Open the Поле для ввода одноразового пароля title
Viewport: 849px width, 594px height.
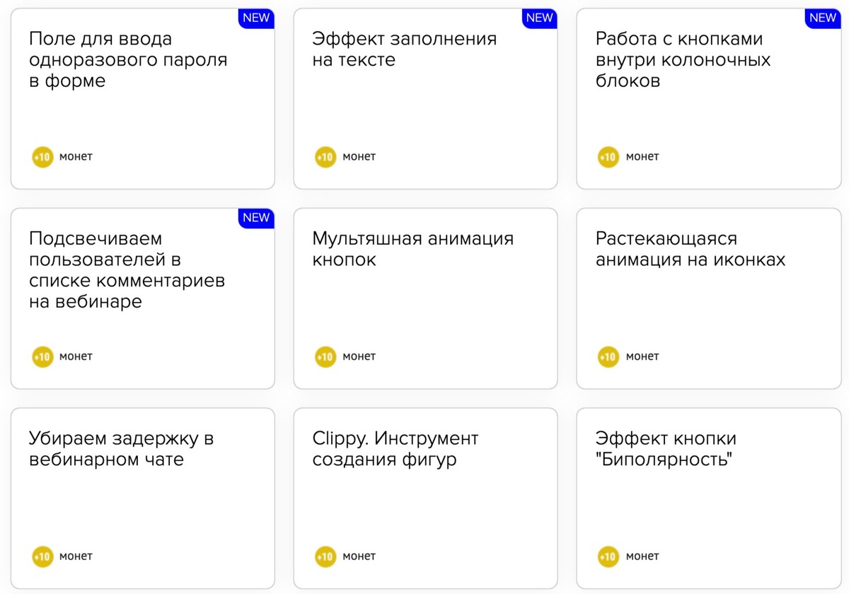click(128, 60)
